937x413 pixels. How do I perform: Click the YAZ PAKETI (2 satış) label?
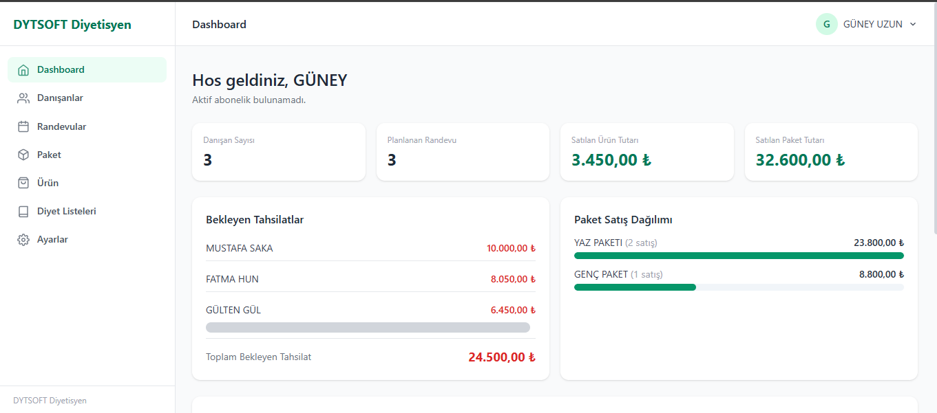coord(615,243)
